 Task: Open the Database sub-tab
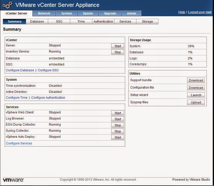click(x=37, y=22)
